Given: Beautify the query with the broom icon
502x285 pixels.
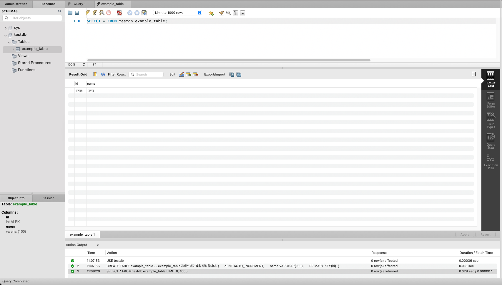Looking at the screenshot, I should (x=221, y=13).
